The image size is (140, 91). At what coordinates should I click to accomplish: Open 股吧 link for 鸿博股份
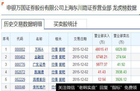pyautogui.click(x=62, y=80)
